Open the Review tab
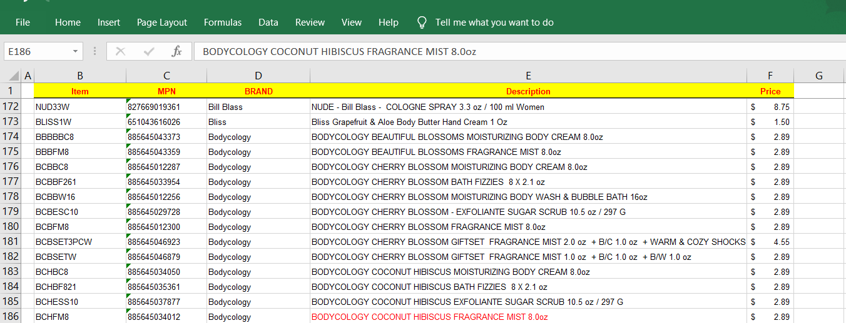This screenshot has width=846, height=323. pyautogui.click(x=310, y=22)
